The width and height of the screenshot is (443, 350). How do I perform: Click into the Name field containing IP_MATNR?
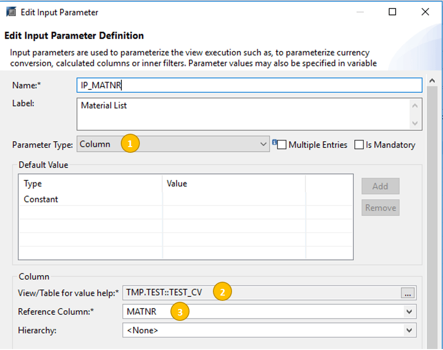(x=249, y=85)
